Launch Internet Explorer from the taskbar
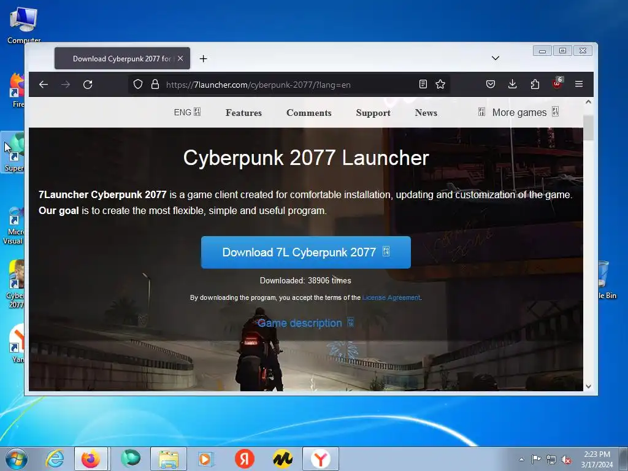Screen dimensions: 628x471 click(55, 459)
